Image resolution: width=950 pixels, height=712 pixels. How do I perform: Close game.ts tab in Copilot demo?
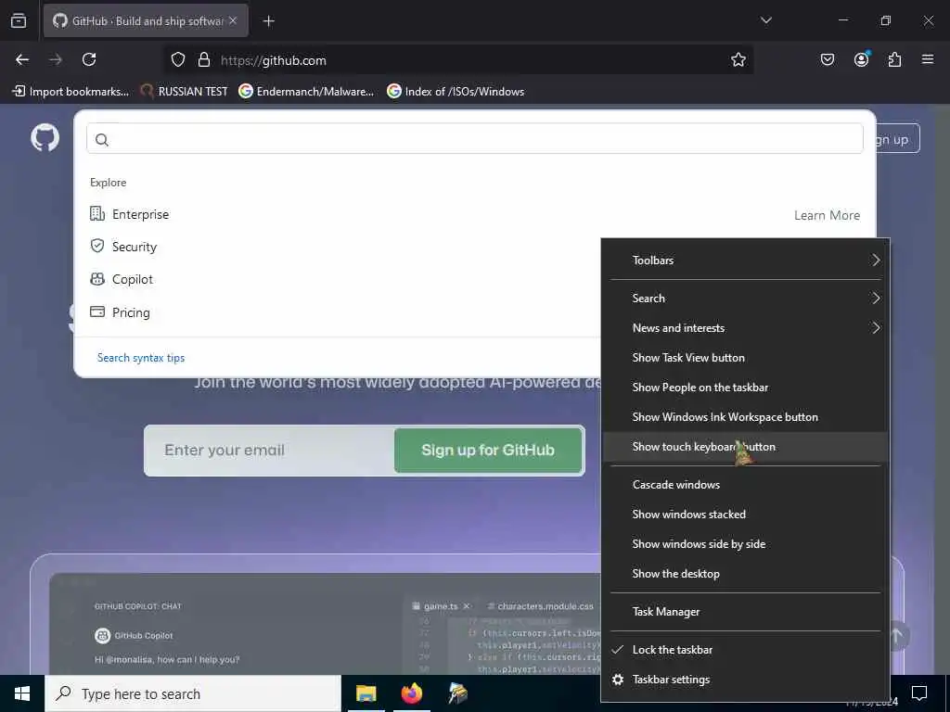[467, 606]
